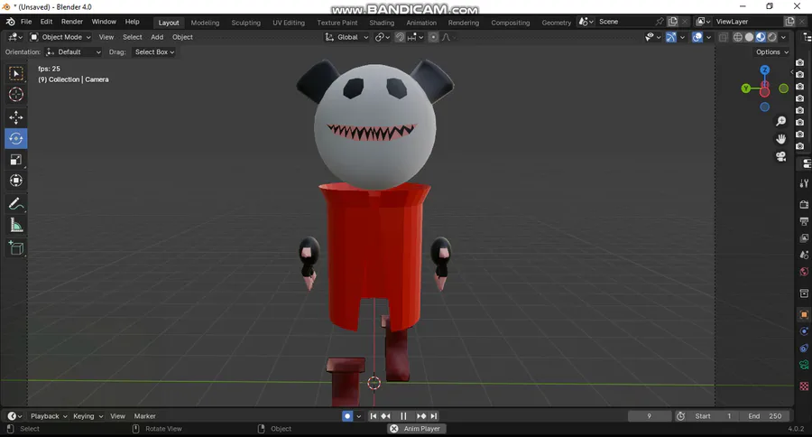Open the timeline Keying popover

pos(88,416)
